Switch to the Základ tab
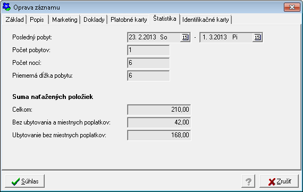The height and width of the screenshot is (192, 303). click(14, 20)
